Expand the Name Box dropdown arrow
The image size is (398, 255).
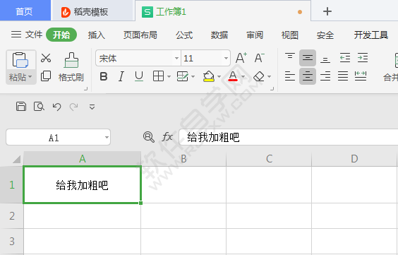[107, 138]
